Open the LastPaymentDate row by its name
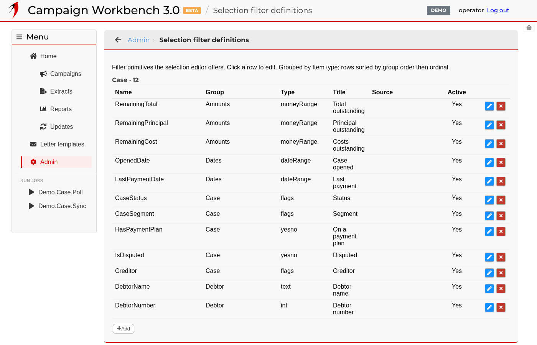The width and height of the screenshot is (537, 345). [x=139, y=179]
